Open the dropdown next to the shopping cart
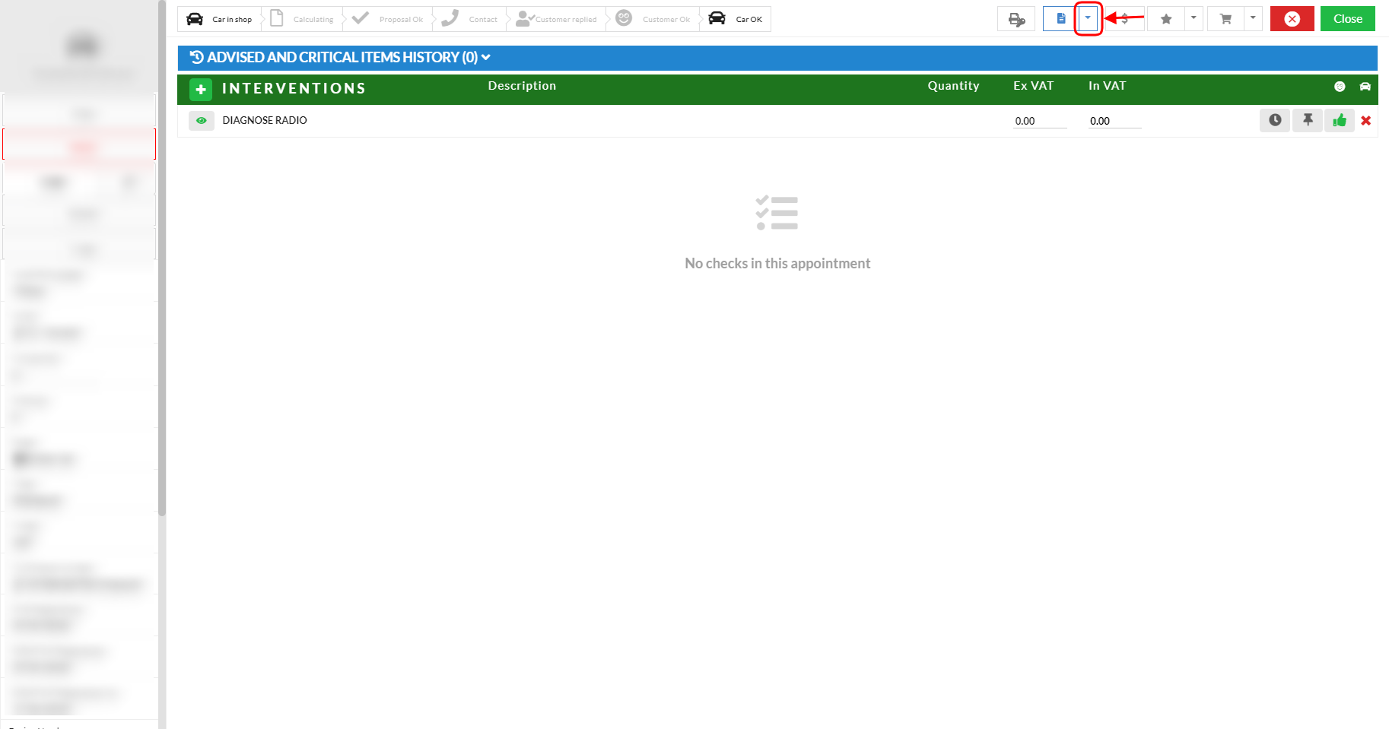Viewport: 1389px width, 729px height. pyautogui.click(x=1253, y=19)
